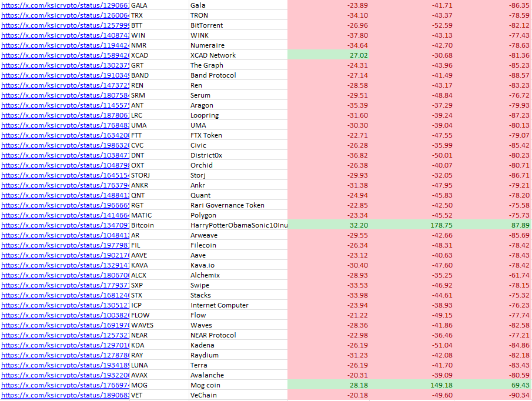Select the Orchid name cell
The width and height of the screenshot is (532, 401).
(238, 165)
